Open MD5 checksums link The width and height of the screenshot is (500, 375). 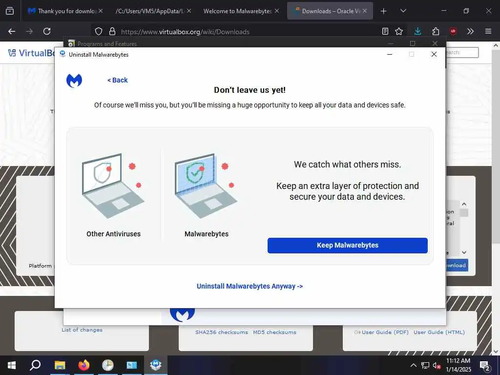pos(274,332)
